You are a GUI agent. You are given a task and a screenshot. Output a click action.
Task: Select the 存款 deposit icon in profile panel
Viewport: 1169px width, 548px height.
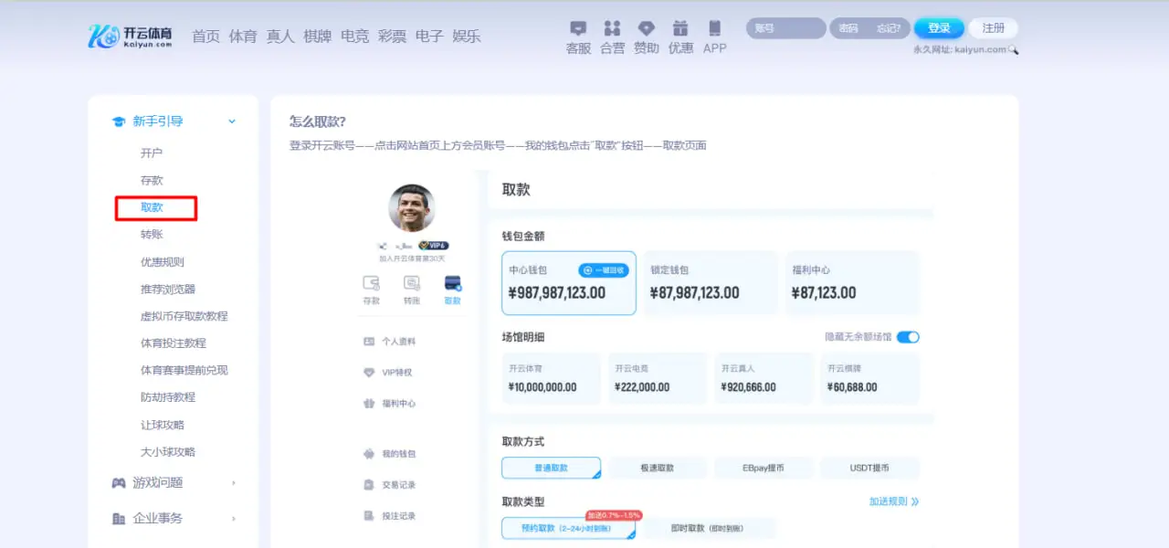click(371, 288)
